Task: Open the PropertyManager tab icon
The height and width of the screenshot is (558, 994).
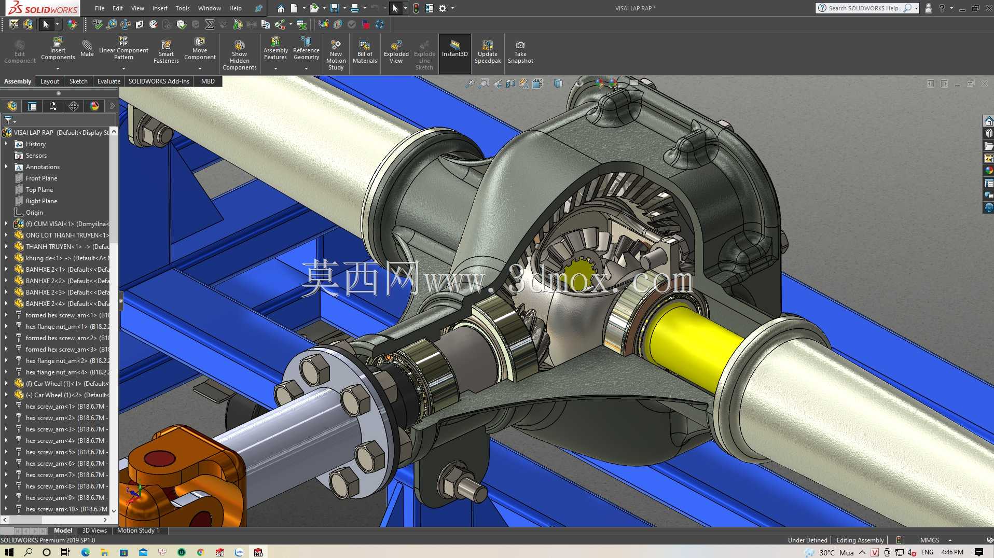Action: 32,106
